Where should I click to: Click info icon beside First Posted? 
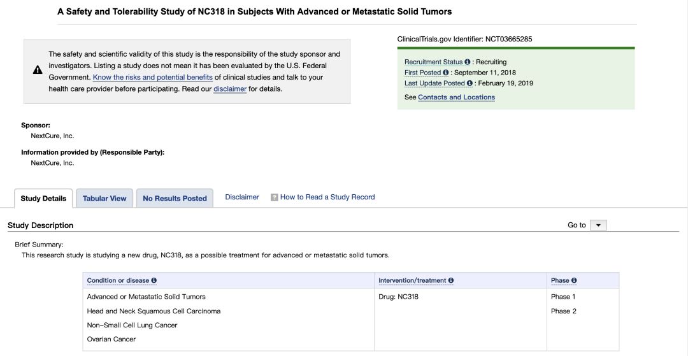pos(446,73)
